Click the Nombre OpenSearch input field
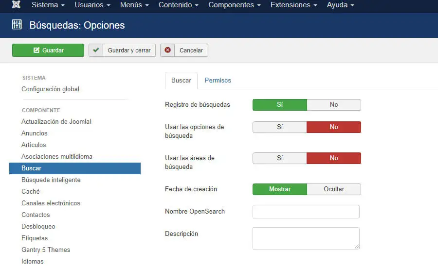Image resolution: width=438 pixels, height=266 pixels. (306, 212)
